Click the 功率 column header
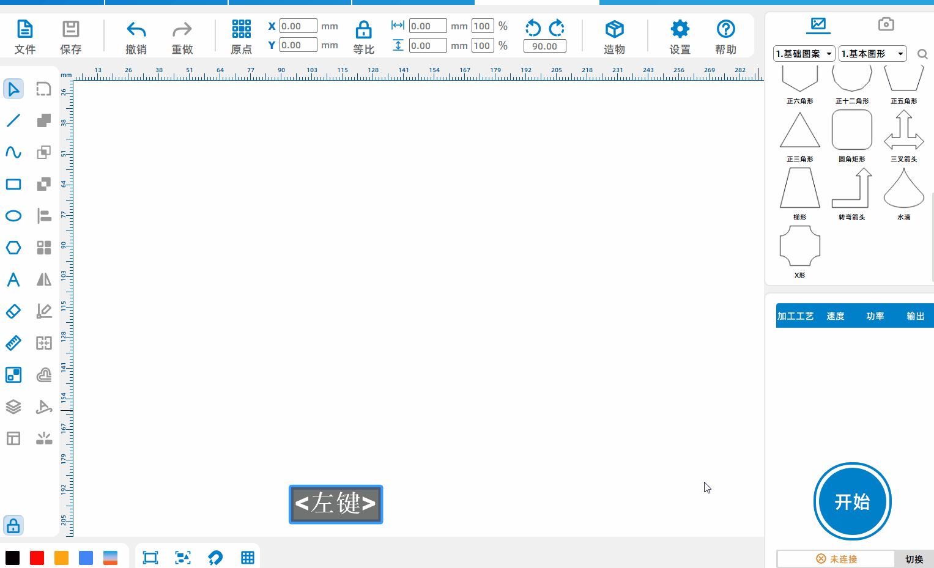The height and width of the screenshot is (568, 934). (875, 316)
